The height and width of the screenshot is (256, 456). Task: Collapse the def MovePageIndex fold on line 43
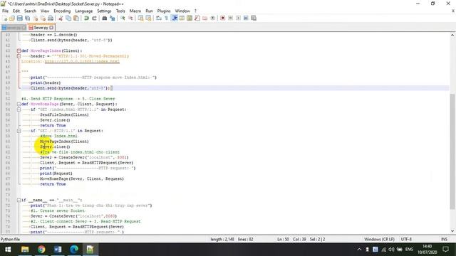pyautogui.click(x=19, y=50)
